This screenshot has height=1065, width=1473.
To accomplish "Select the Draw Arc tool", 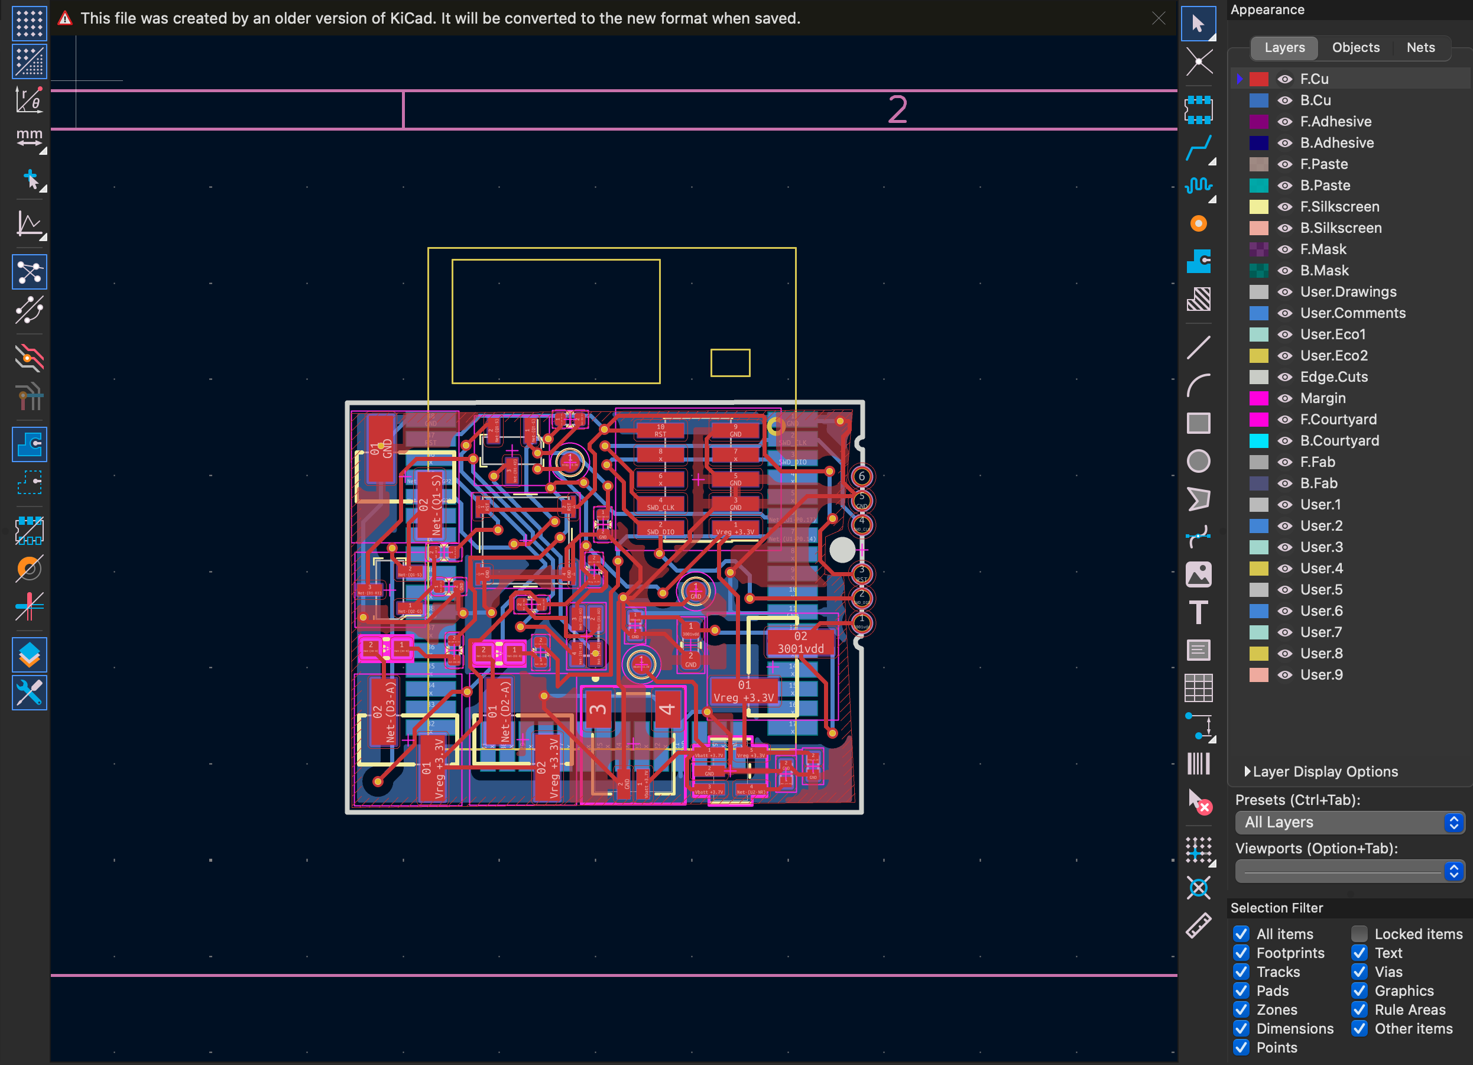I will tap(1198, 385).
